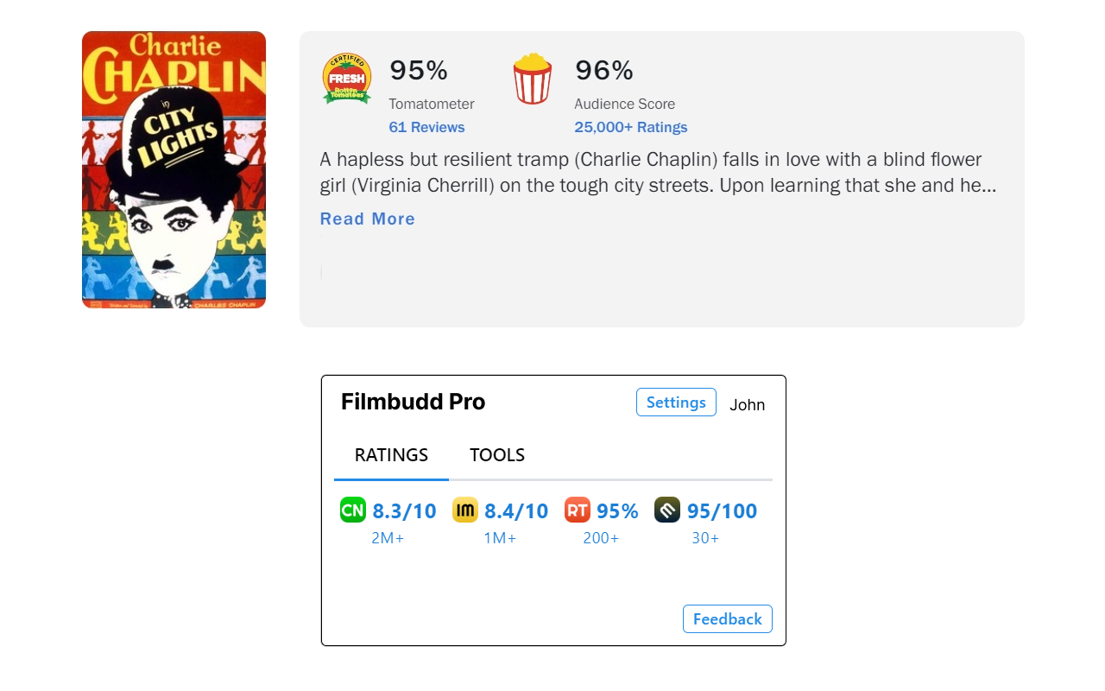The image size is (1105, 691).
Task: Select the RATINGS tab
Action: [x=390, y=454]
